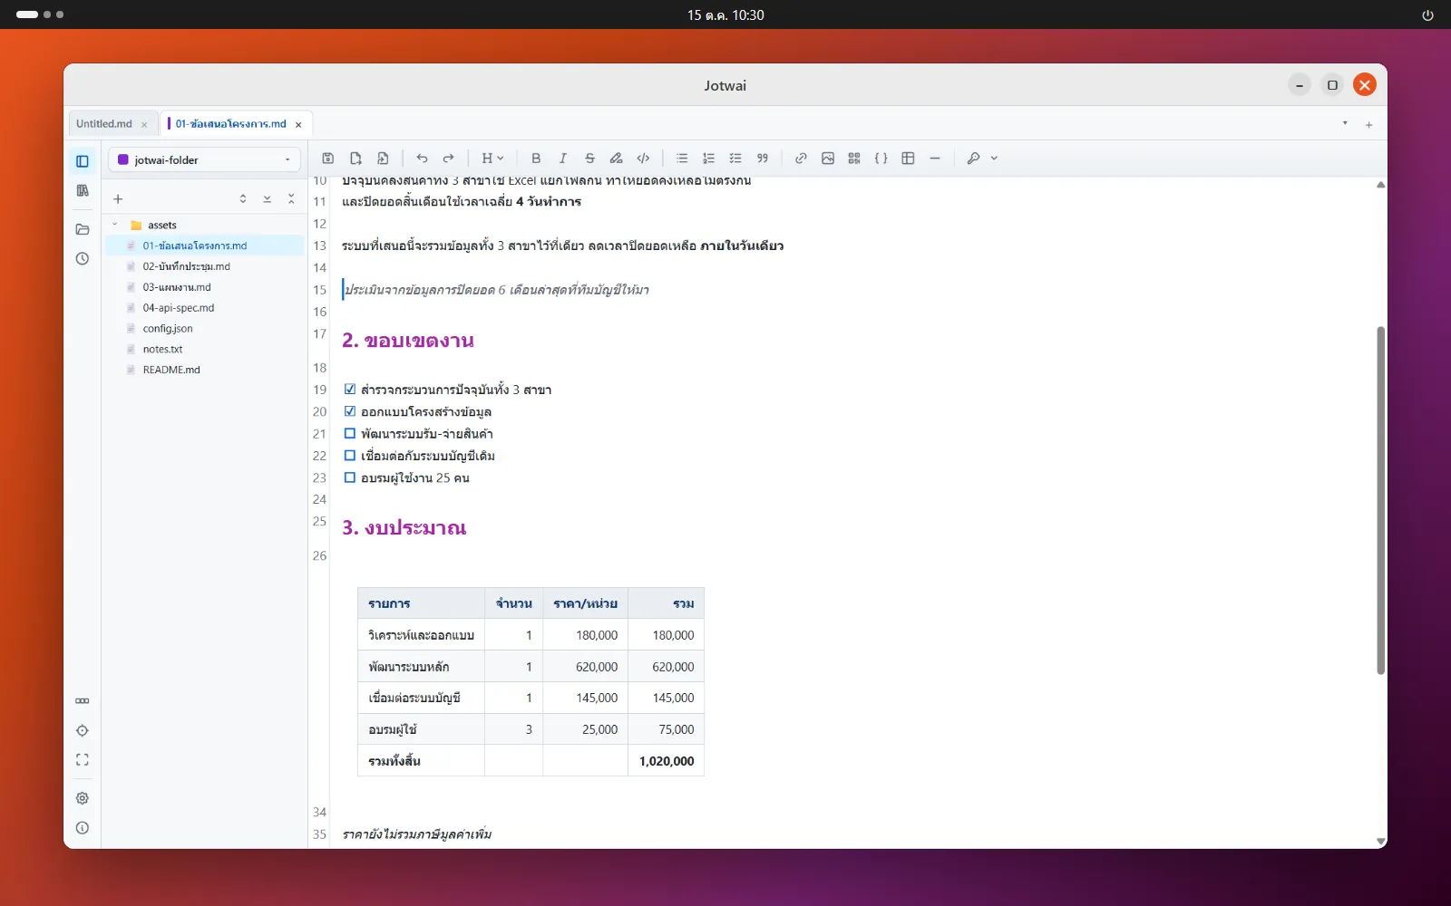
Task: Close the 01-ข้อเสนอโครงการ.md tab
Action: click(x=298, y=125)
